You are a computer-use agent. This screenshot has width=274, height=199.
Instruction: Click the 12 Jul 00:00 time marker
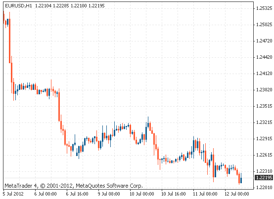[236, 194]
